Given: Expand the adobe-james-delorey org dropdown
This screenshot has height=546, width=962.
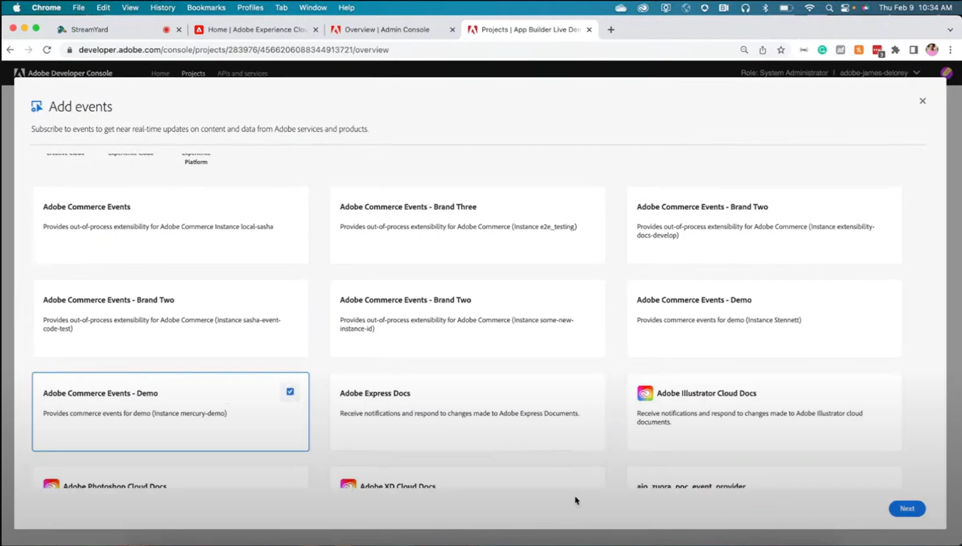Looking at the screenshot, I should [x=879, y=73].
